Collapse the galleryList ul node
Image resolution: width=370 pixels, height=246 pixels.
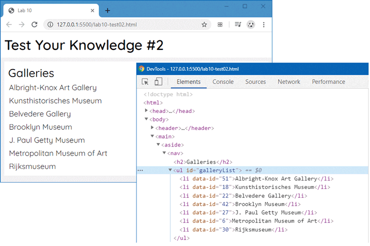170,170
